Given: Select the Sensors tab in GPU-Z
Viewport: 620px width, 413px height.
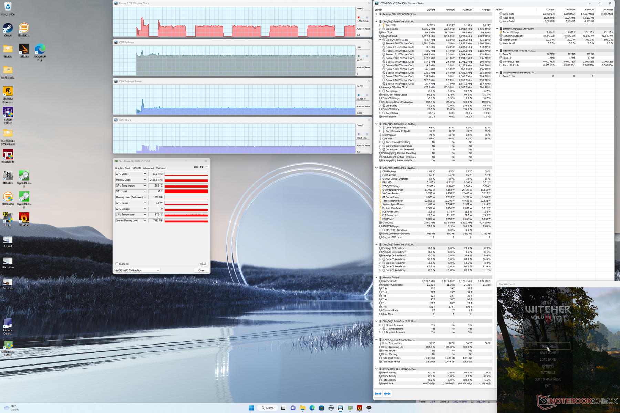Looking at the screenshot, I should [136, 168].
